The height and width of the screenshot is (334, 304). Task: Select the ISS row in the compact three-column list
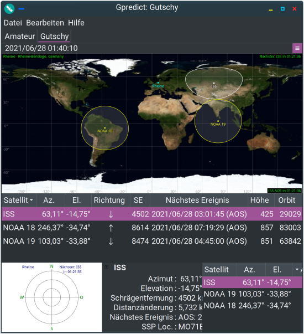(252, 282)
